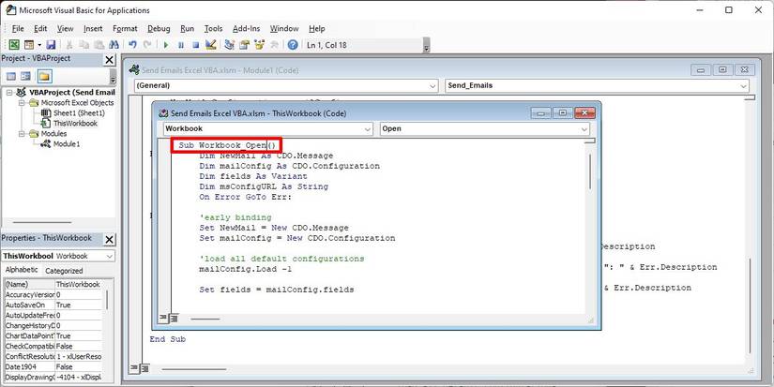Click the View Code icon in the Project panel
This screenshot has height=387, width=774.
click(x=11, y=77)
